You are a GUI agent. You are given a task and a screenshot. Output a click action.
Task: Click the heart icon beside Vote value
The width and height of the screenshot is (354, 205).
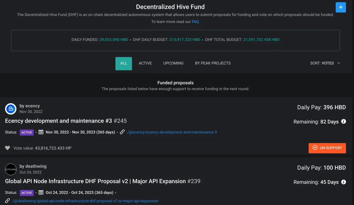7,148
